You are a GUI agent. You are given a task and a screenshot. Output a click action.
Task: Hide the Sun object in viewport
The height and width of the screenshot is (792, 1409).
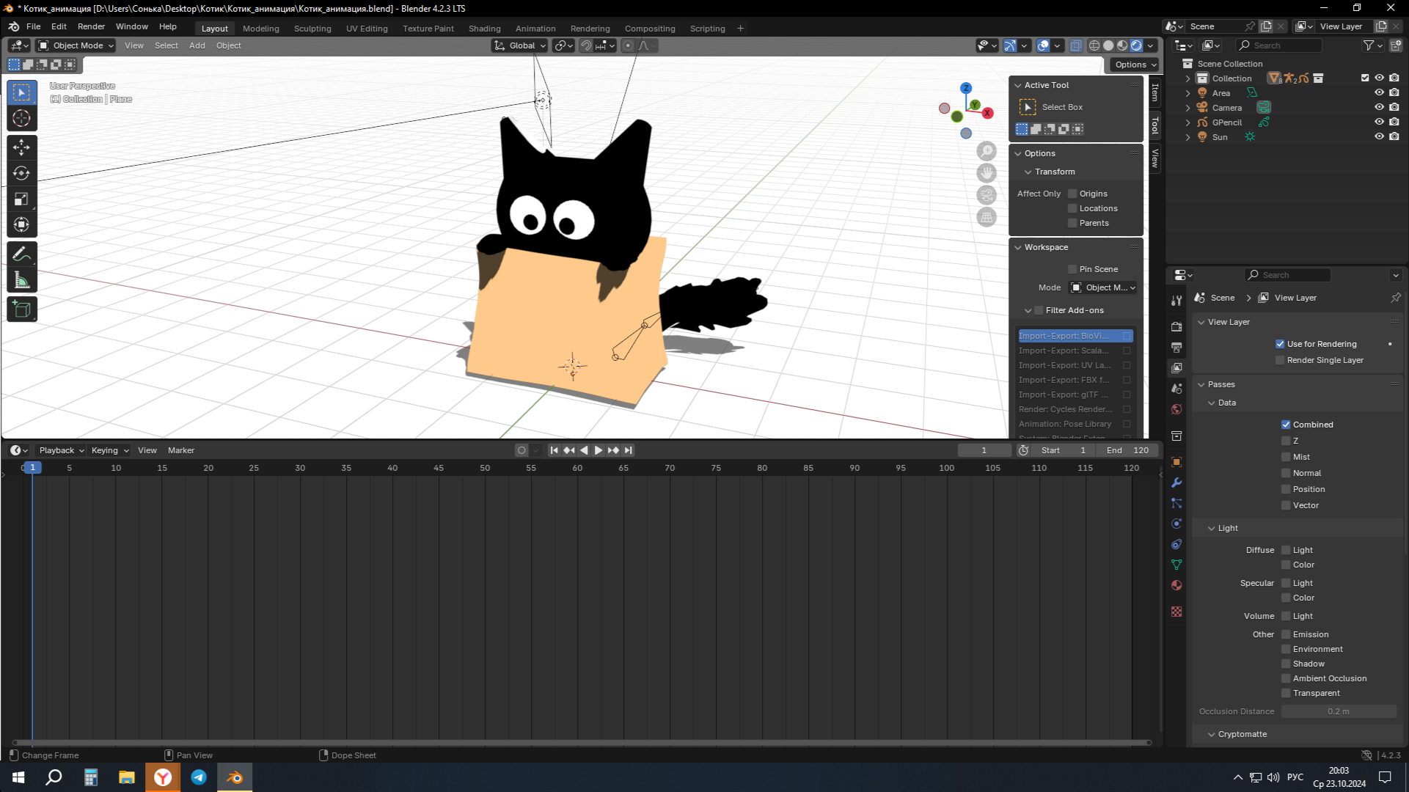pos(1379,137)
